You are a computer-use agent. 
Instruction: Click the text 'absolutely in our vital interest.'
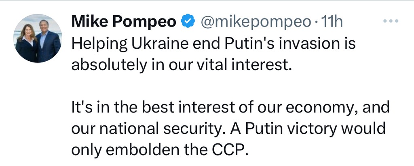(x=181, y=64)
